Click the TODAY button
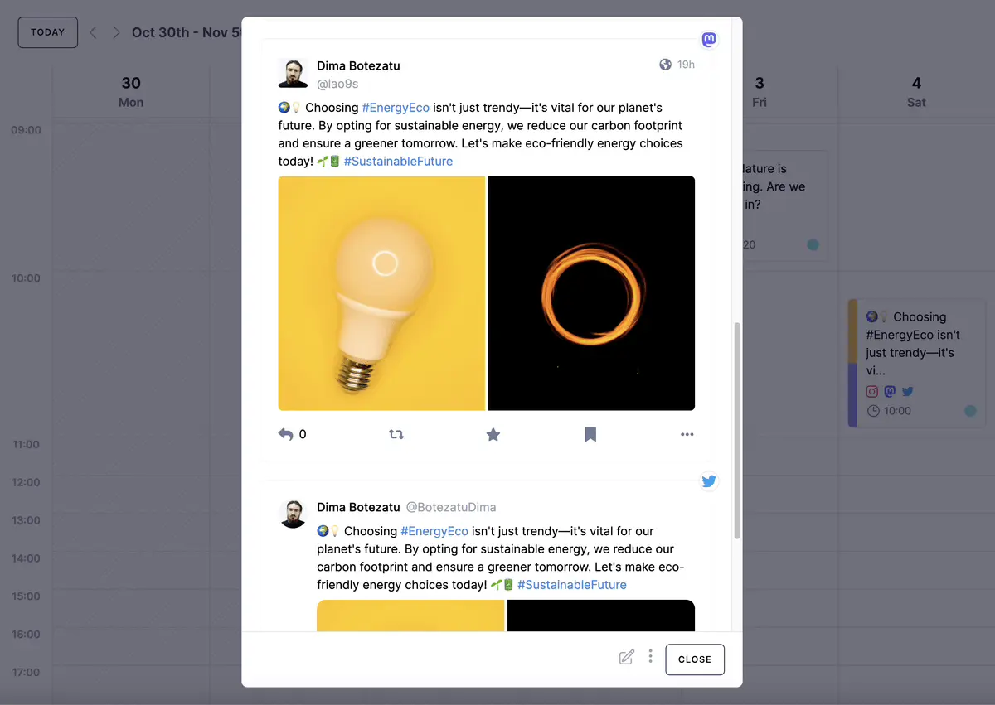995x705 pixels. (48, 32)
